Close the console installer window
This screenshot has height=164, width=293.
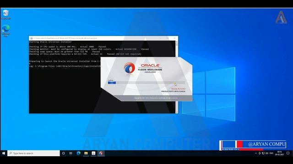pyautogui.click(x=174, y=38)
